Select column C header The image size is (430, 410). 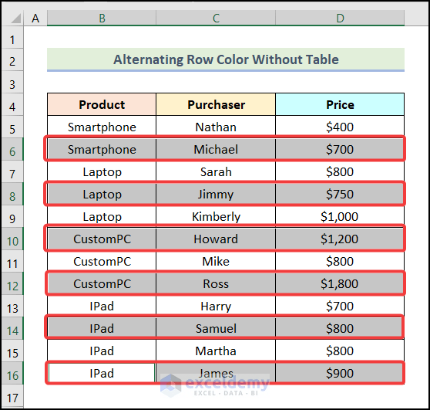pos(216,18)
